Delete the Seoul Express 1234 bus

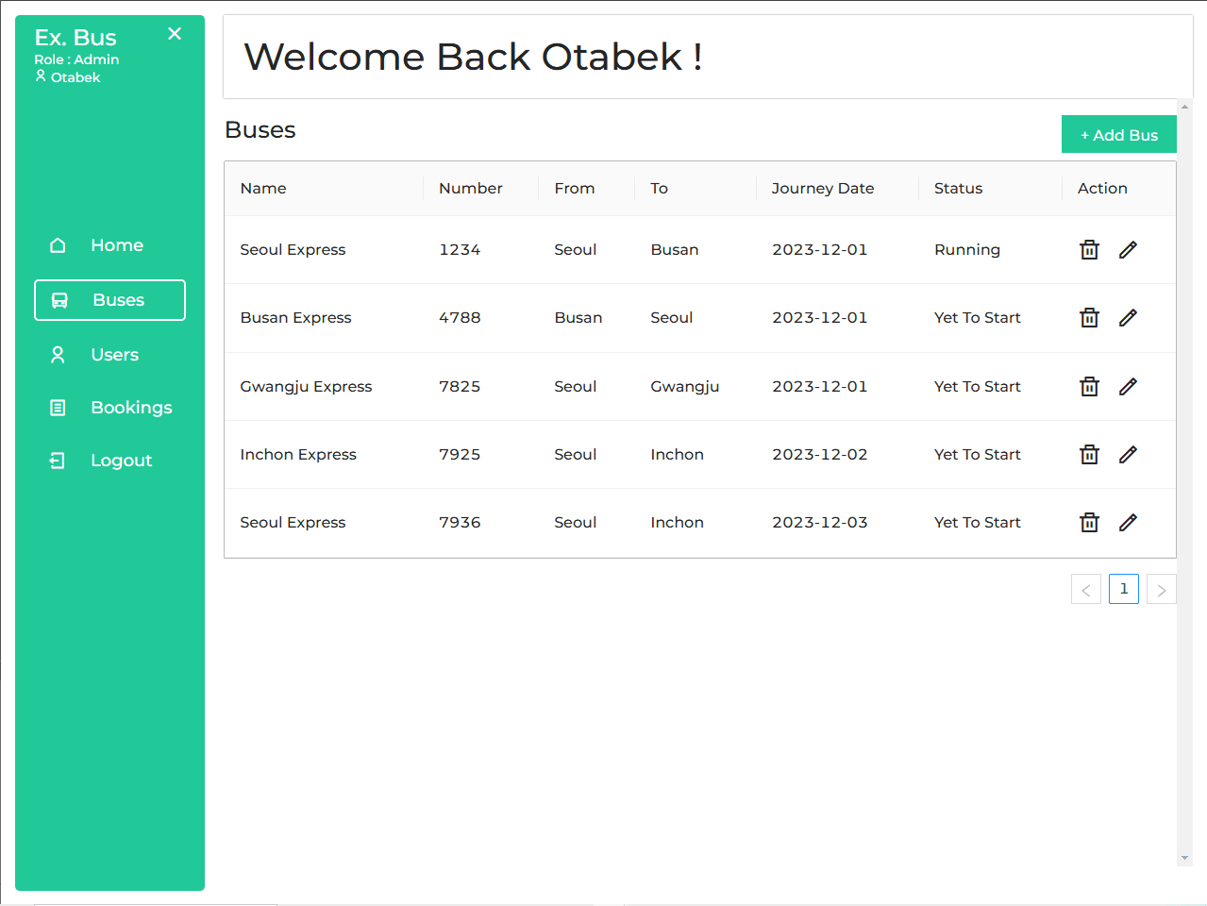tap(1089, 250)
